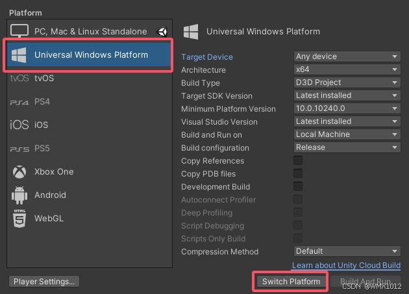This screenshot has height=294, width=409.
Task: Click the Copy References label
Action: point(212,161)
